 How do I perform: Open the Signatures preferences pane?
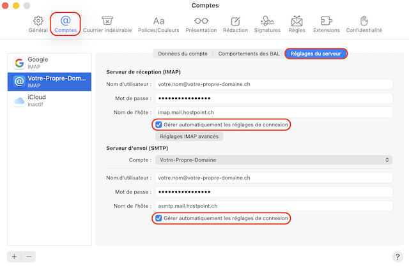click(x=267, y=24)
